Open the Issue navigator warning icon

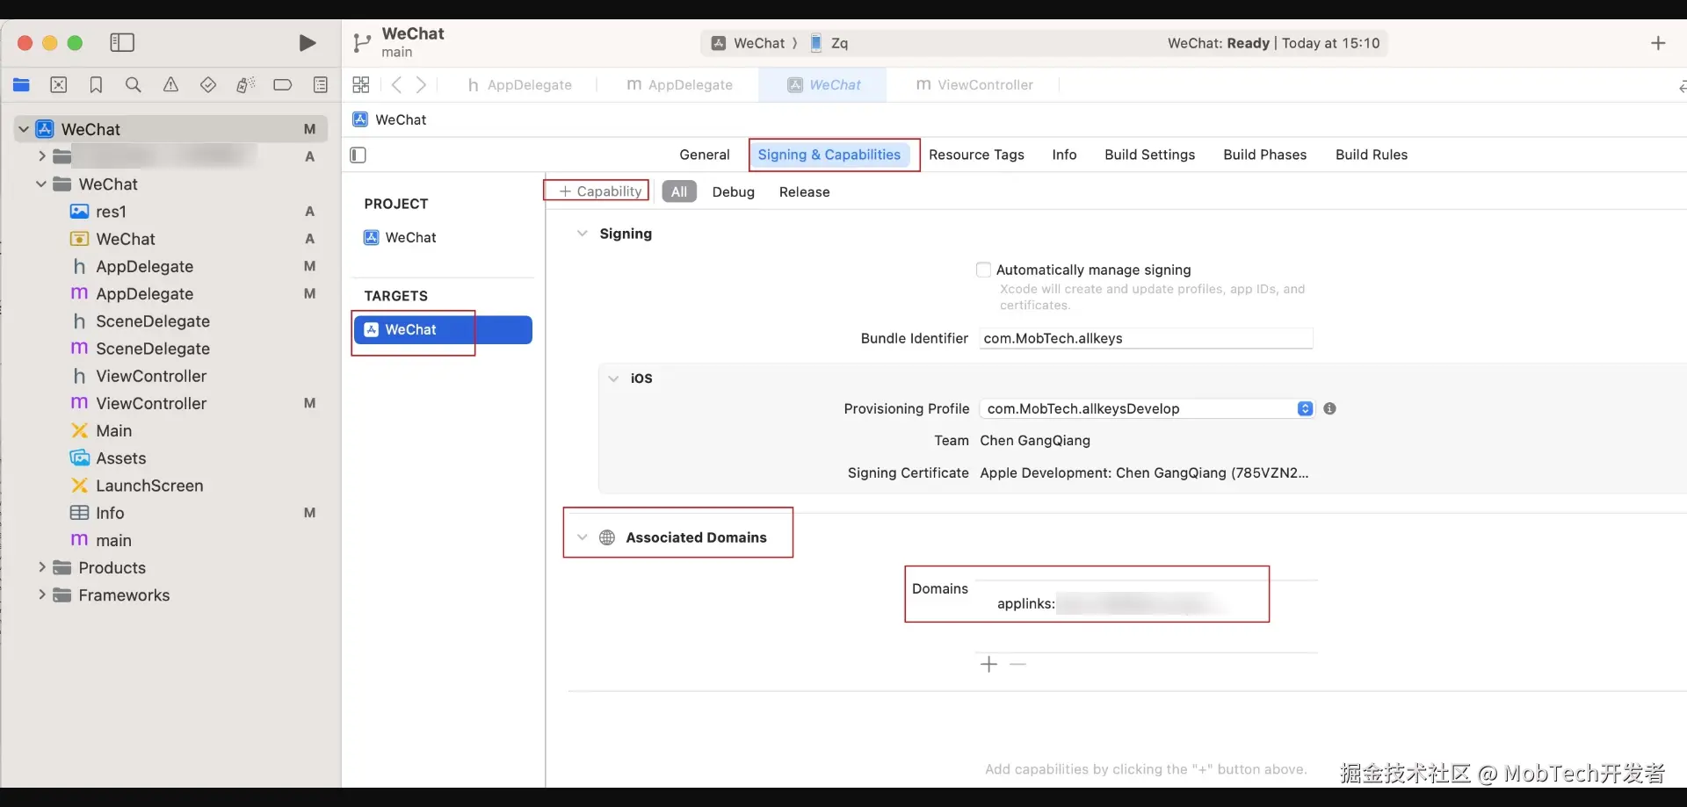[170, 84]
